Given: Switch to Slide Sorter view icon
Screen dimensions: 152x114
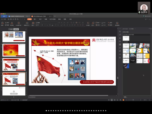Looking at the screenshot, I should tap(115, 100).
